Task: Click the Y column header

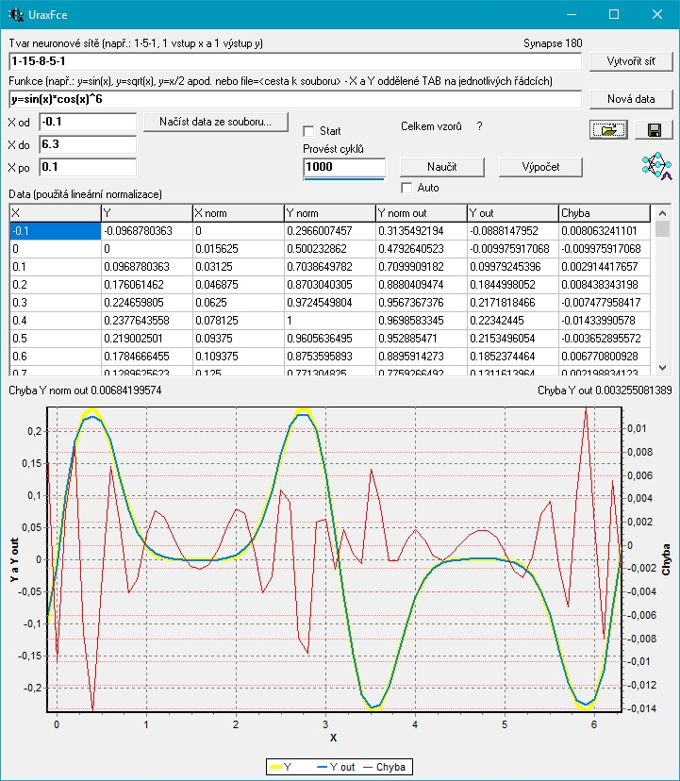Action: click(147, 213)
